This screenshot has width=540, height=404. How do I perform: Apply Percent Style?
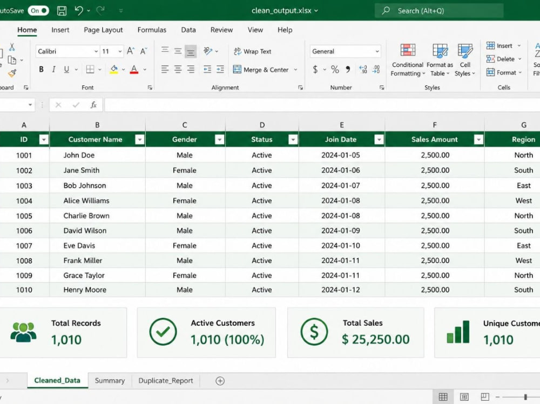pyautogui.click(x=335, y=70)
